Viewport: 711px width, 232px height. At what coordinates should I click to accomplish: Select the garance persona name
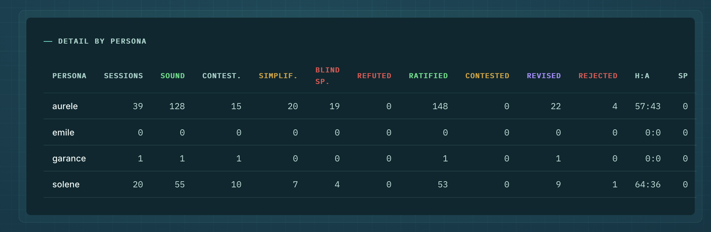click(69, 159)
